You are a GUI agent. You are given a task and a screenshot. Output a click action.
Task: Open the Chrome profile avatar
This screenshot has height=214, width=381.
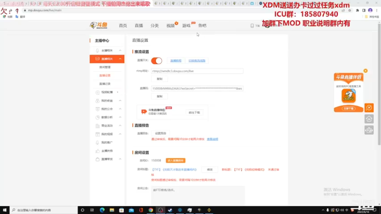click(371, 10)
